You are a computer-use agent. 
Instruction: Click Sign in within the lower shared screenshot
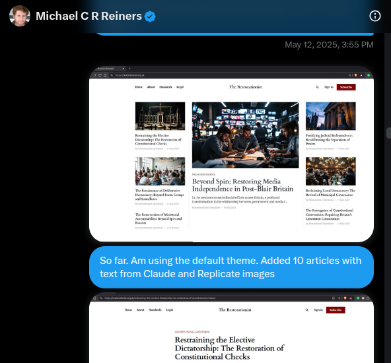pos(318,310)
